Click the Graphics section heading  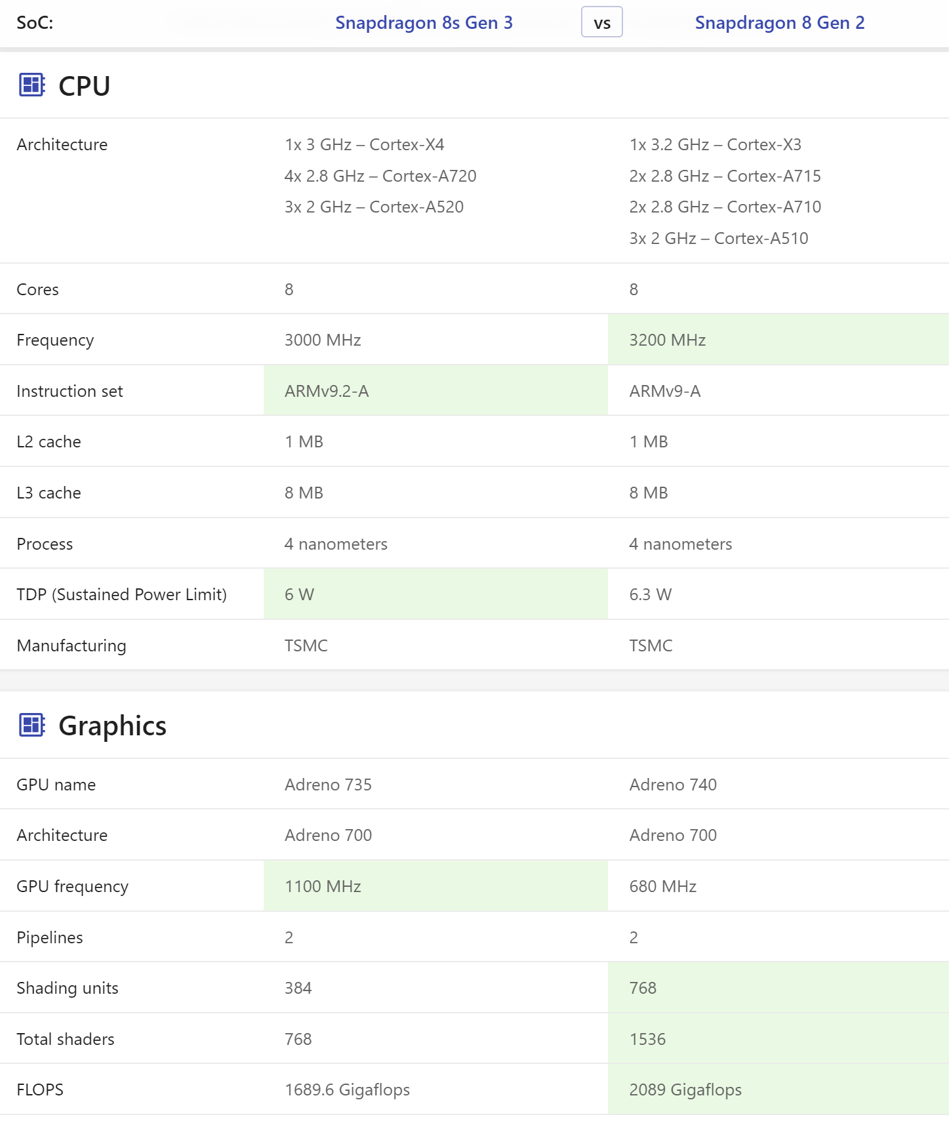[x=112, y=726]
